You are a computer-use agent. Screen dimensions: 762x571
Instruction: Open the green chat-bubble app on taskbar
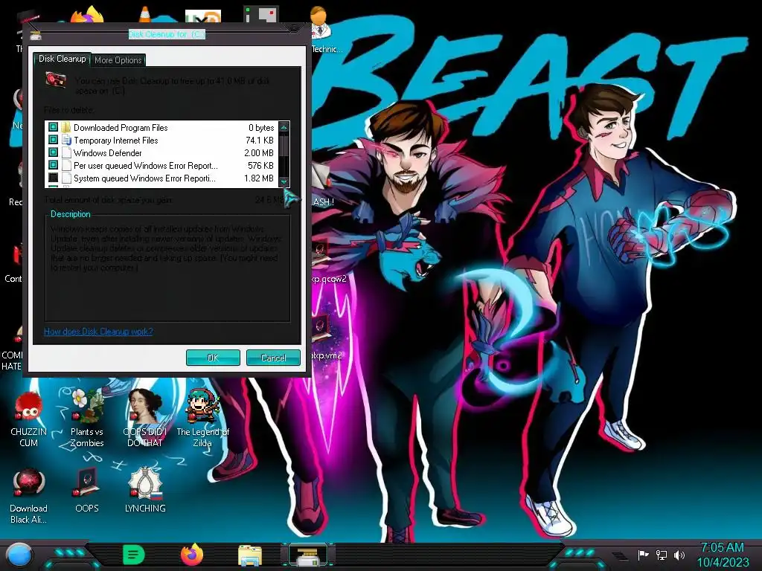134,555
